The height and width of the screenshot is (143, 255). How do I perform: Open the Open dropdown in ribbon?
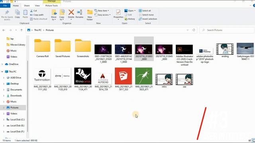(130, 11)
